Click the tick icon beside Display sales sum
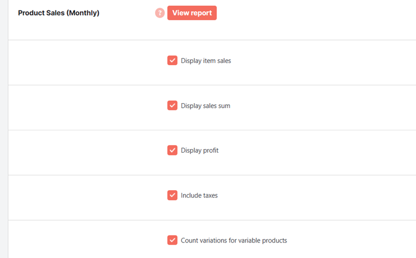The width and height of the screenshot is (416, 258). pos(172,105)
